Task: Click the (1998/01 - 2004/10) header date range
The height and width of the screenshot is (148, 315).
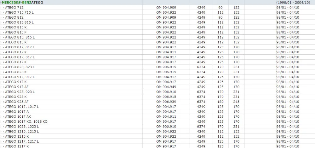Action: coord(293,3)
